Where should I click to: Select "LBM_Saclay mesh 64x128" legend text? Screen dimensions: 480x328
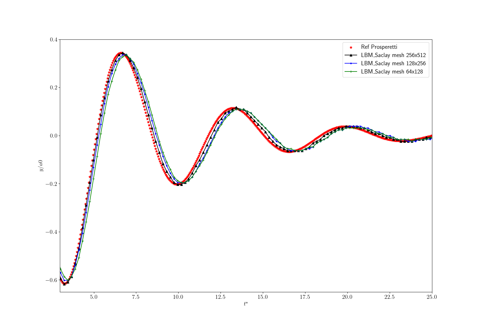click(392, 72)
